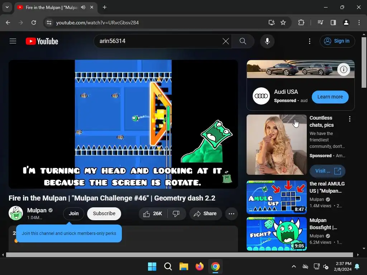Click the video title text
This screenshot has height=275, width=367.
[x=112, y=198]
